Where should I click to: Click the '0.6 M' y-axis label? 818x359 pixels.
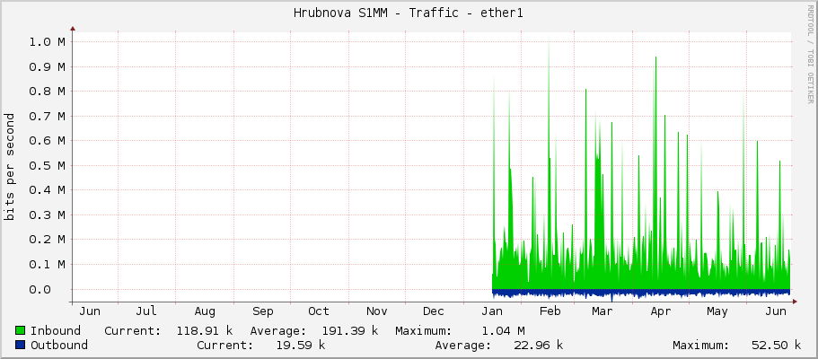[47, 141]
